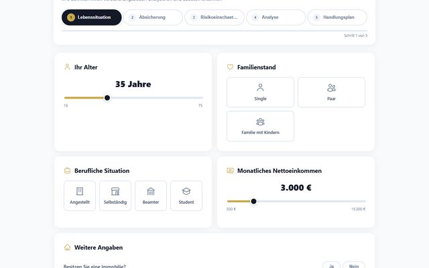Viewport: 429px width, 268px height.
Task: Click the "Schritt 1 von 5" label
Action: pyautogui.click(x=355, y=36)
